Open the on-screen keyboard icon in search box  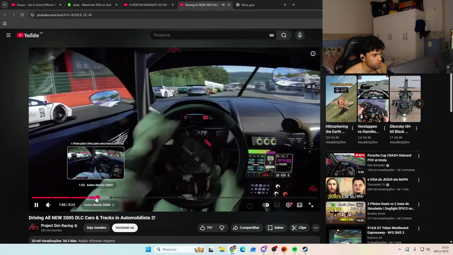tap(271, 35)
